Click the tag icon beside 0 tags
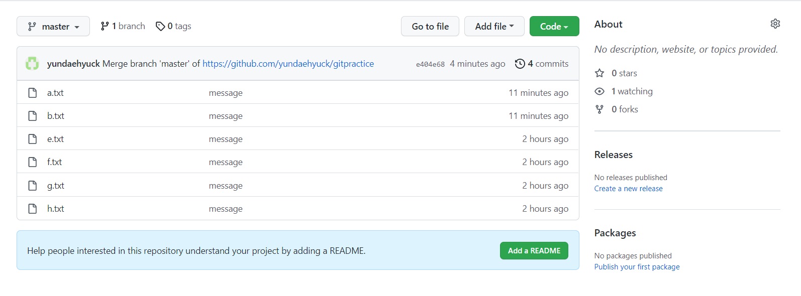 tap(160, 26)
